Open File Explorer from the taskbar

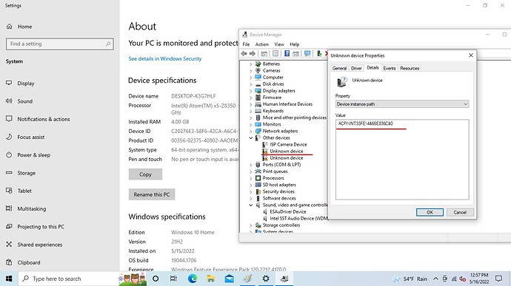point(211,279)
